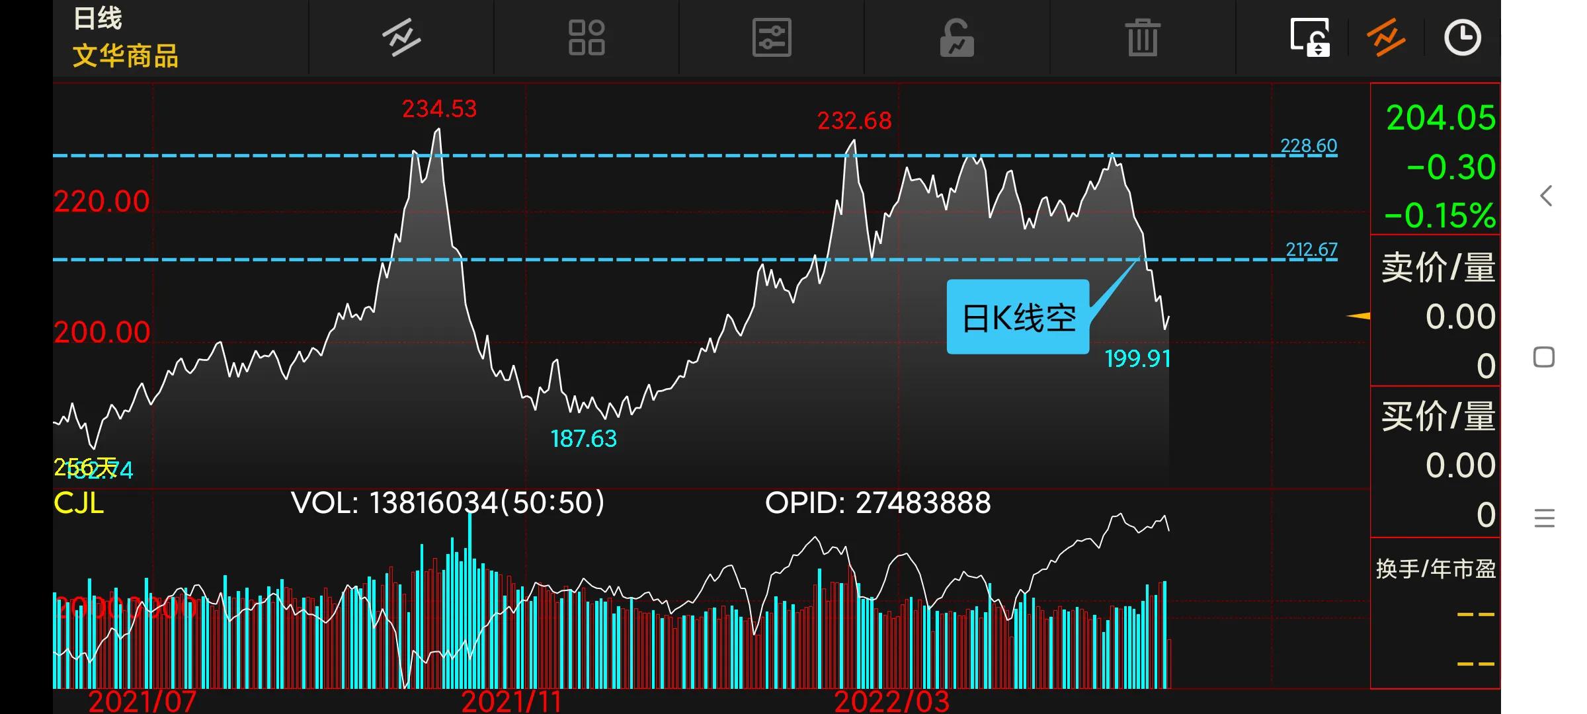Open Android recent apps menu lines
This screenshot has width=1587, height=714.
point(1544,518)
